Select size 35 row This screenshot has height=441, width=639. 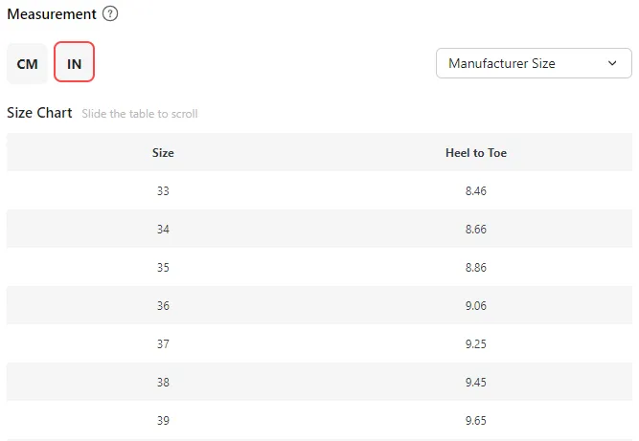pos(320,267)
